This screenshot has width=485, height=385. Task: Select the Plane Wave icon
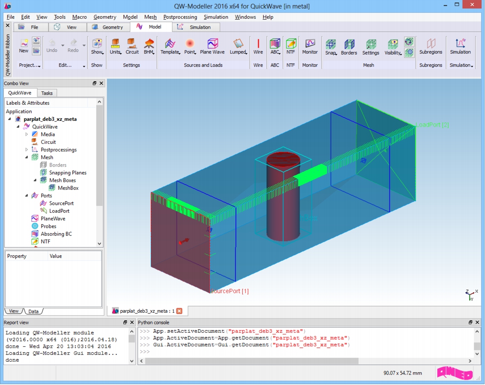pos(212,44)
